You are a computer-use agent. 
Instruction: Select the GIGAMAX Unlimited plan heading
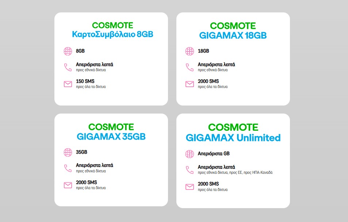[x=233, y=138]
